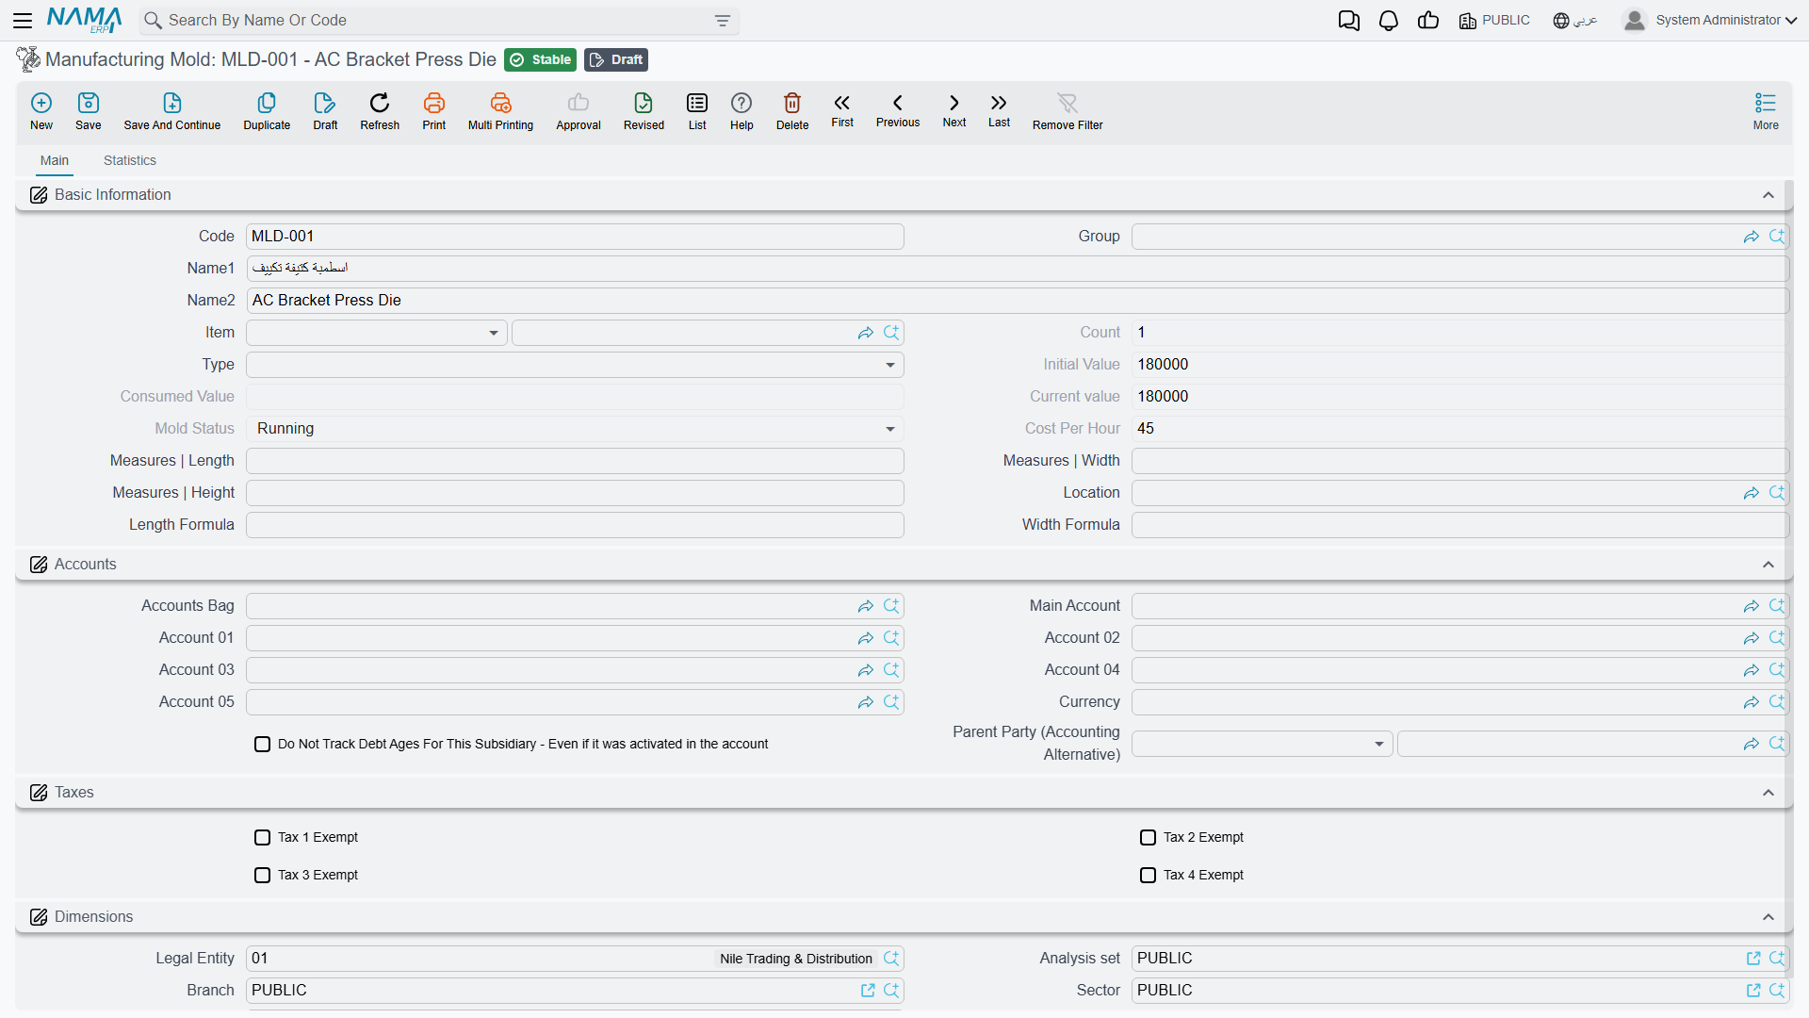
Task: Check Tax 2 Exempt
Action: point(1149,838)
